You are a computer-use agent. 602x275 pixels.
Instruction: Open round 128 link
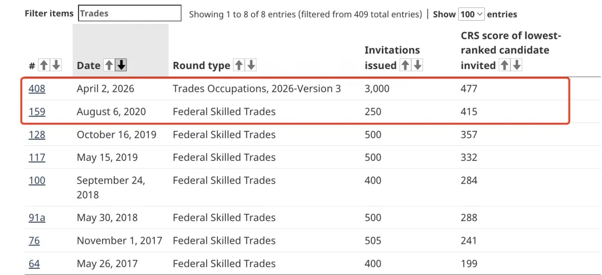(x=37, y=135)
